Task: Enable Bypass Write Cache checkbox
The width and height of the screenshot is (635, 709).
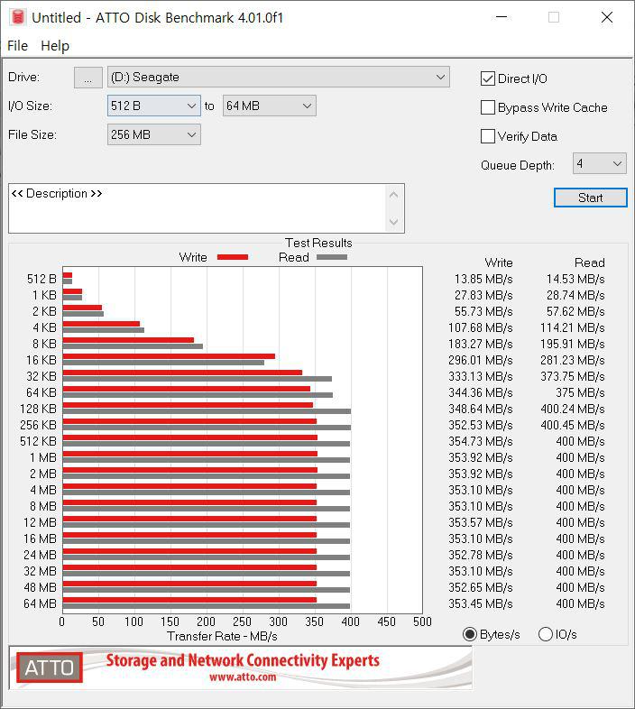Action: coord(488,107)
